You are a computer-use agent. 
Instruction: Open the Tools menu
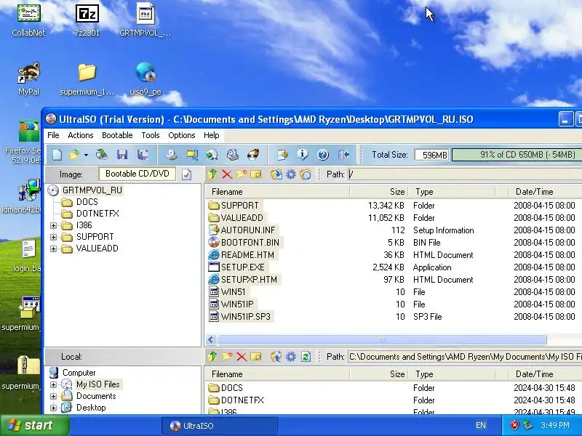tap(151, 135)
